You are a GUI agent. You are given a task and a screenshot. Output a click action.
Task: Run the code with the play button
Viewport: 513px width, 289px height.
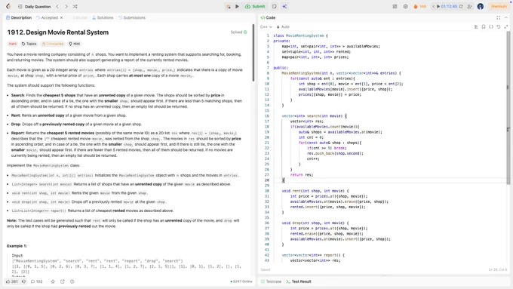237,7
